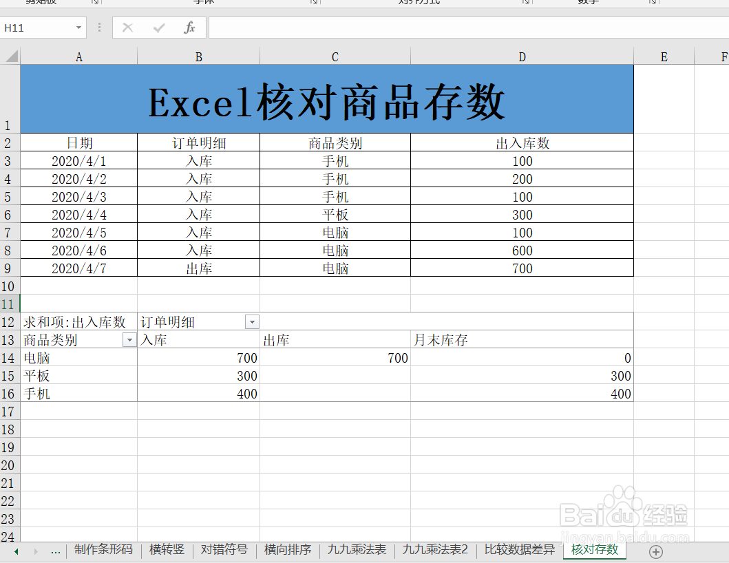Select row 11 header
Viewport: 729px width, 563px height.
click(x=10, y=304)
